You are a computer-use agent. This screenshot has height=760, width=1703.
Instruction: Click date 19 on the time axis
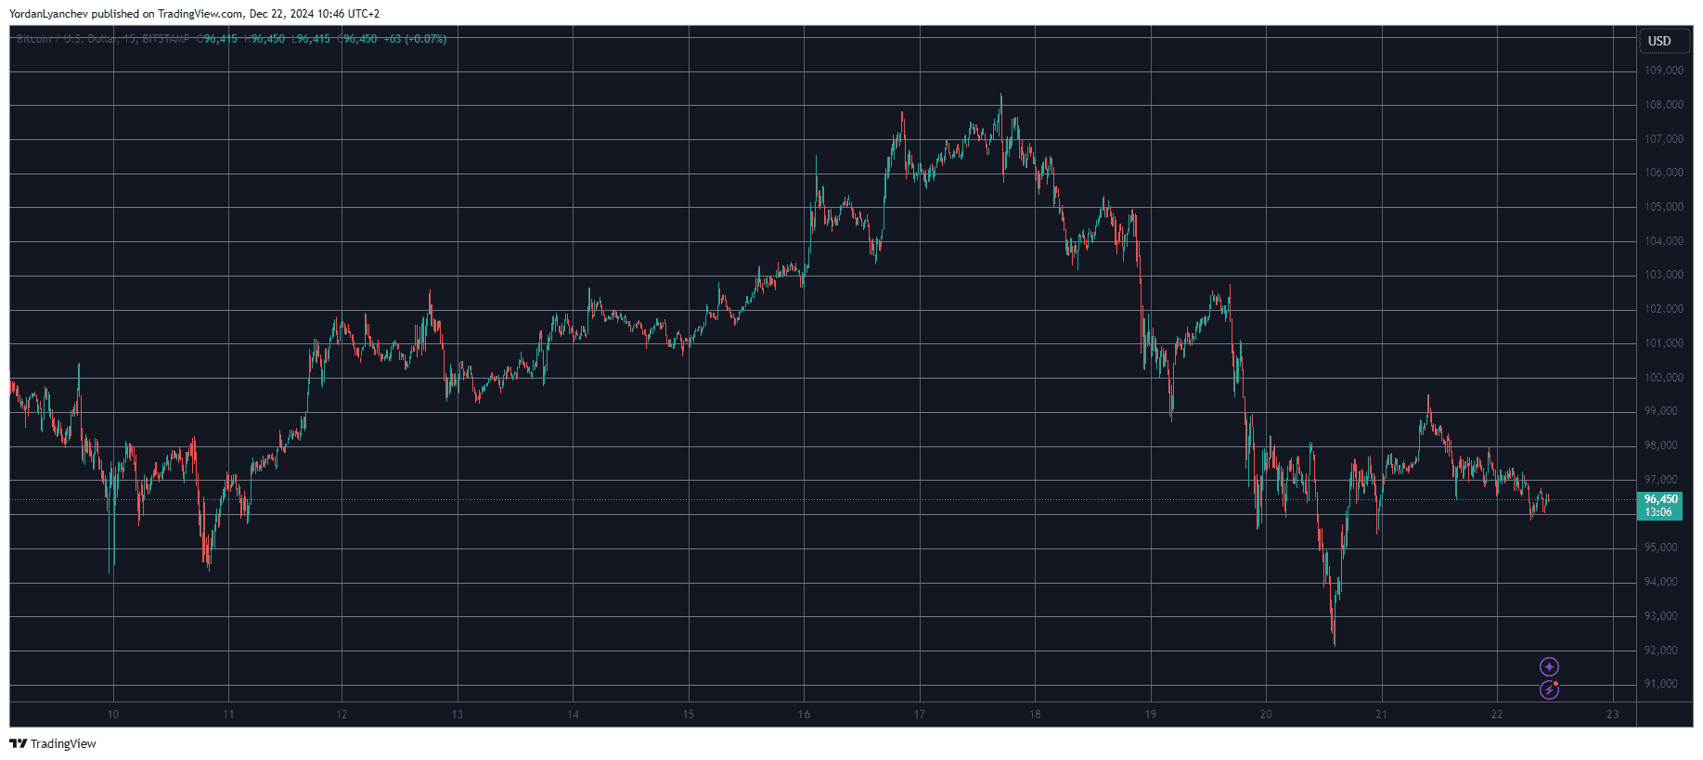tap(1151, 715)
